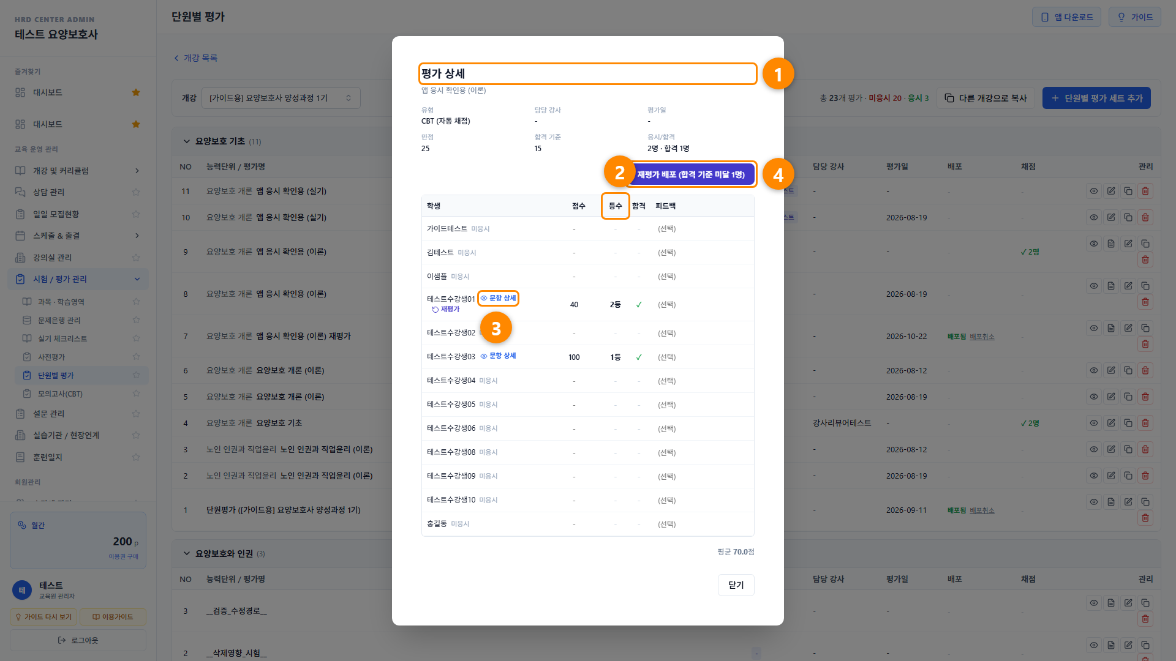Click edit pencil icon in row 6
Screen dimensions: 1176x661
click(1110, 370)
